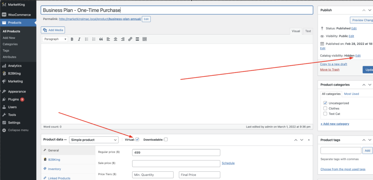This screenshot has height=180, width=373.
Task: Open the General product data tab
Action: (x=68, y=150)
